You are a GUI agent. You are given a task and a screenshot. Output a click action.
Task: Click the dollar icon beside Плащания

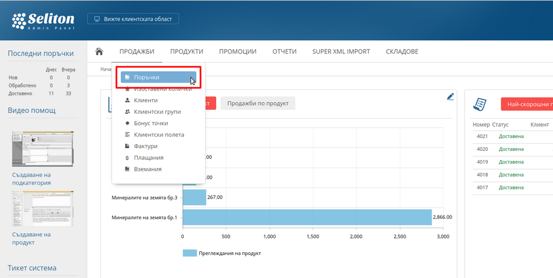pyautogui.click(x=127, y=158)
